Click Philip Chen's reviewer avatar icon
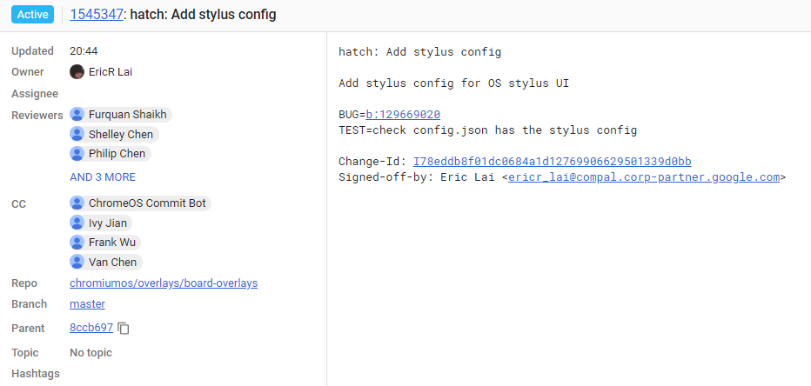Screen dimensions: 811x386 pyautogui.click(x=77, y=154)
